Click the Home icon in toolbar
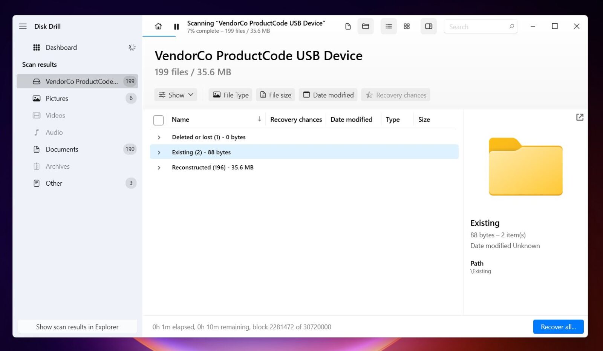 tap(158, 26)
